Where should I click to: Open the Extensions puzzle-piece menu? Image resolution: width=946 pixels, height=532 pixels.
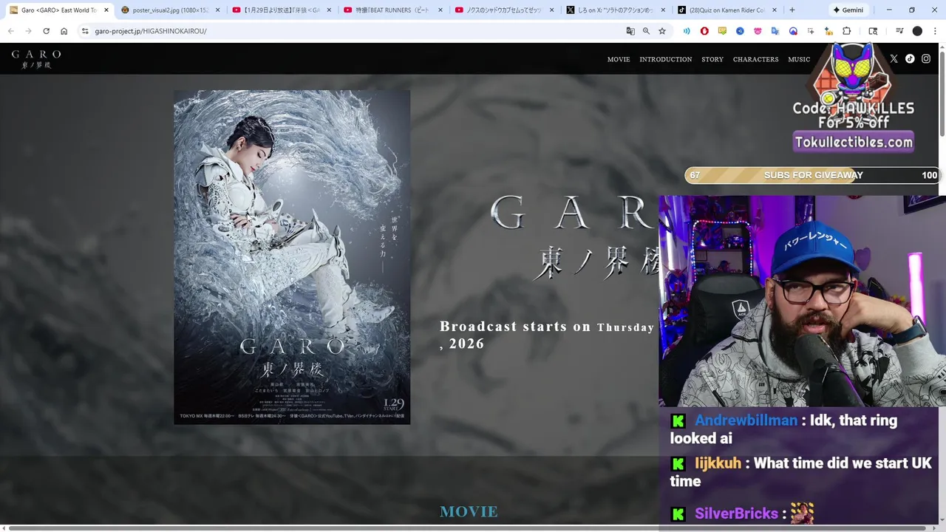coord(847,31)
